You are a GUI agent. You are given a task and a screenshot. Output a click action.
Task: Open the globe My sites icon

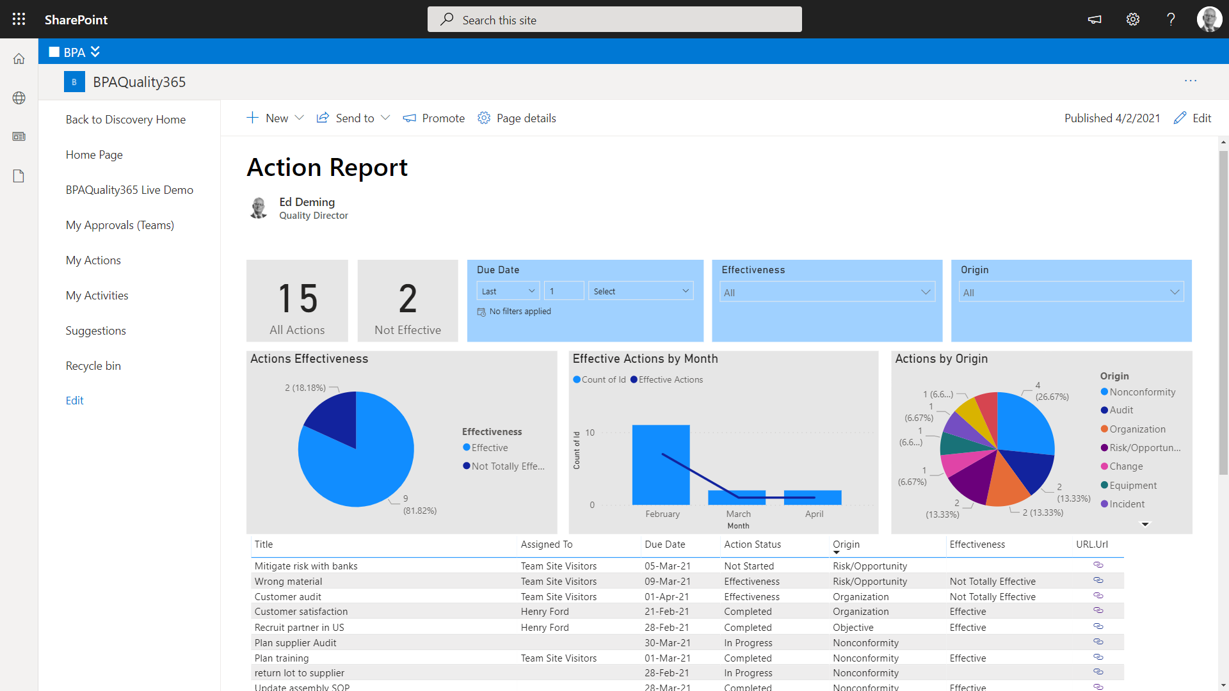pos(19,98)
